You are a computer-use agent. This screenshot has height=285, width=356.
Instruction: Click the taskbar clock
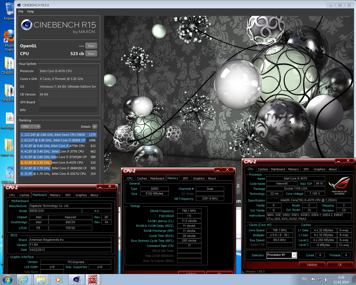341,280
